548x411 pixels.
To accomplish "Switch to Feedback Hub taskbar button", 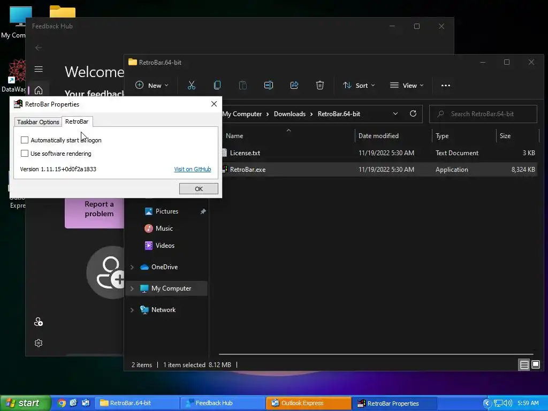I will (223, 403).
